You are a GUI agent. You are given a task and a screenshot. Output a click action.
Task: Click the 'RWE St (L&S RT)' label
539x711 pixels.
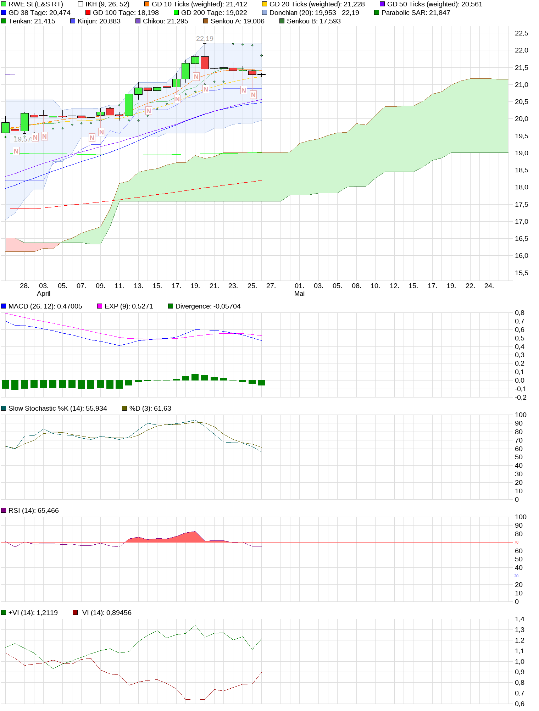(36, 4)
